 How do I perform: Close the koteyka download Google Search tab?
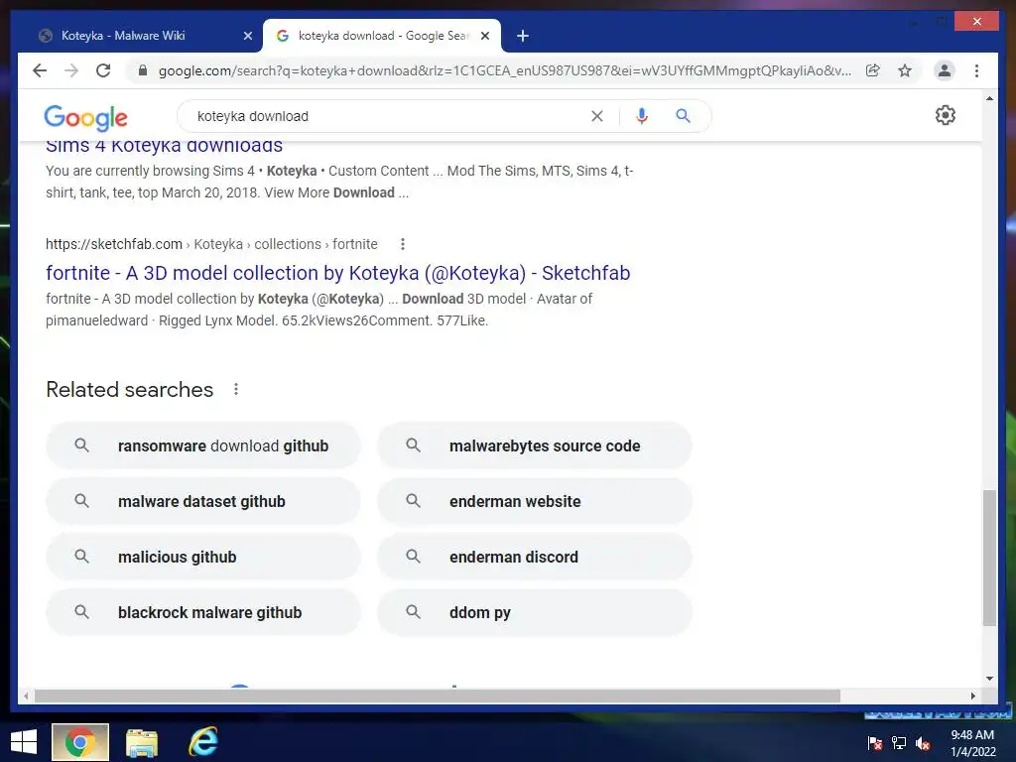point(484,37)
